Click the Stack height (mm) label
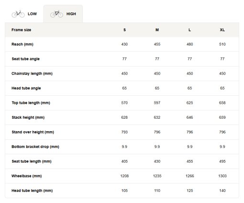Screen dimensions: 244x203 [28, 117]
